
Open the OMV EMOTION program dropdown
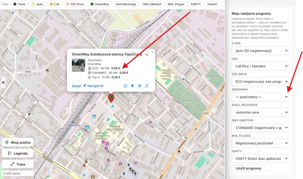tap(260, 128)
